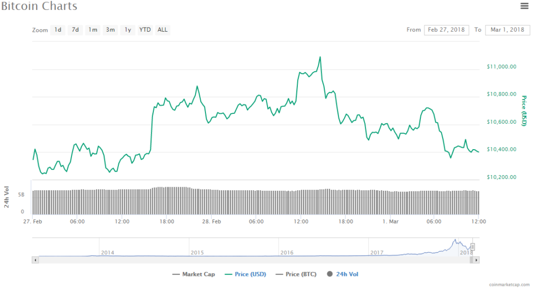Select the YTD zoom option
Image resolution: width=534 pixels, height=288 pixels.
(145, 30)
